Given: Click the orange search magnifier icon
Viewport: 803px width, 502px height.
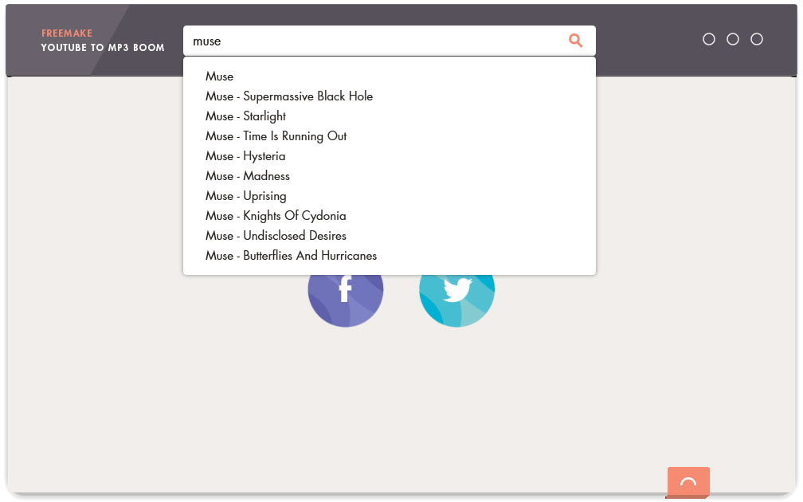Looking at the screenshot, I should tap(576, 41).
